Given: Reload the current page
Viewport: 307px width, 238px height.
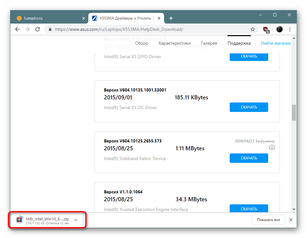Looking at the screenshot, I should [x=38, y=29].
